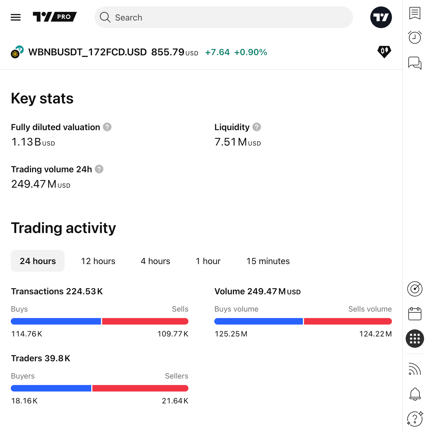427x432 pixels.
Task: Select the 12 hours tab
Action: 98,261
